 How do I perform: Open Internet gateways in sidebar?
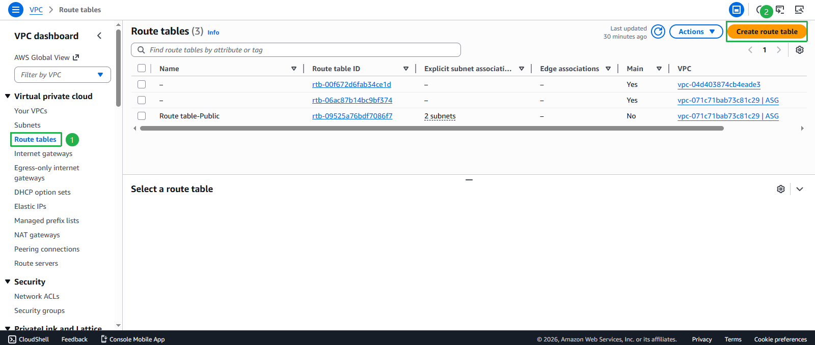[43, 153]
